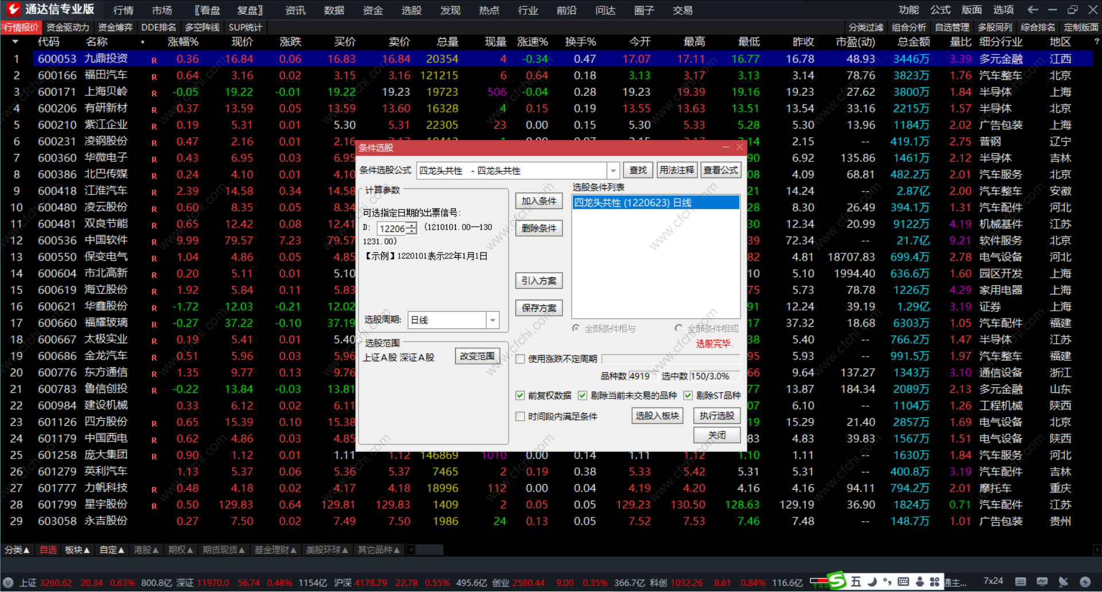Enable 时间段内满足条件 checkbox
The image size is (1102, 592).
(520, 416)
